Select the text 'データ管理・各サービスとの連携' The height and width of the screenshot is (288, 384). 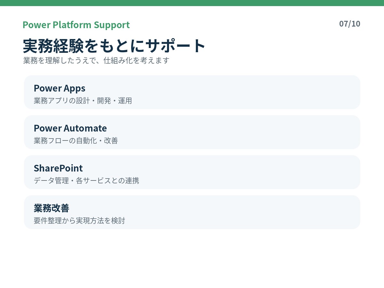86,181
